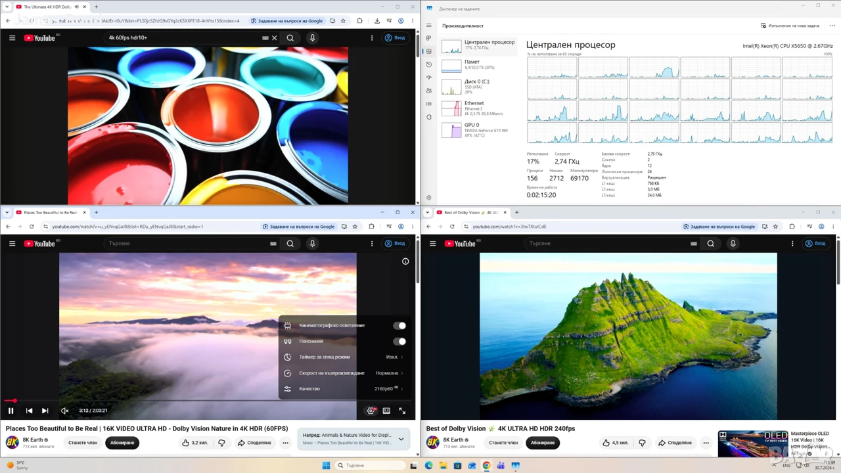Open YouTube guide menu in bottom-right window
Screen dimensions: 841x473
(432, 244)
